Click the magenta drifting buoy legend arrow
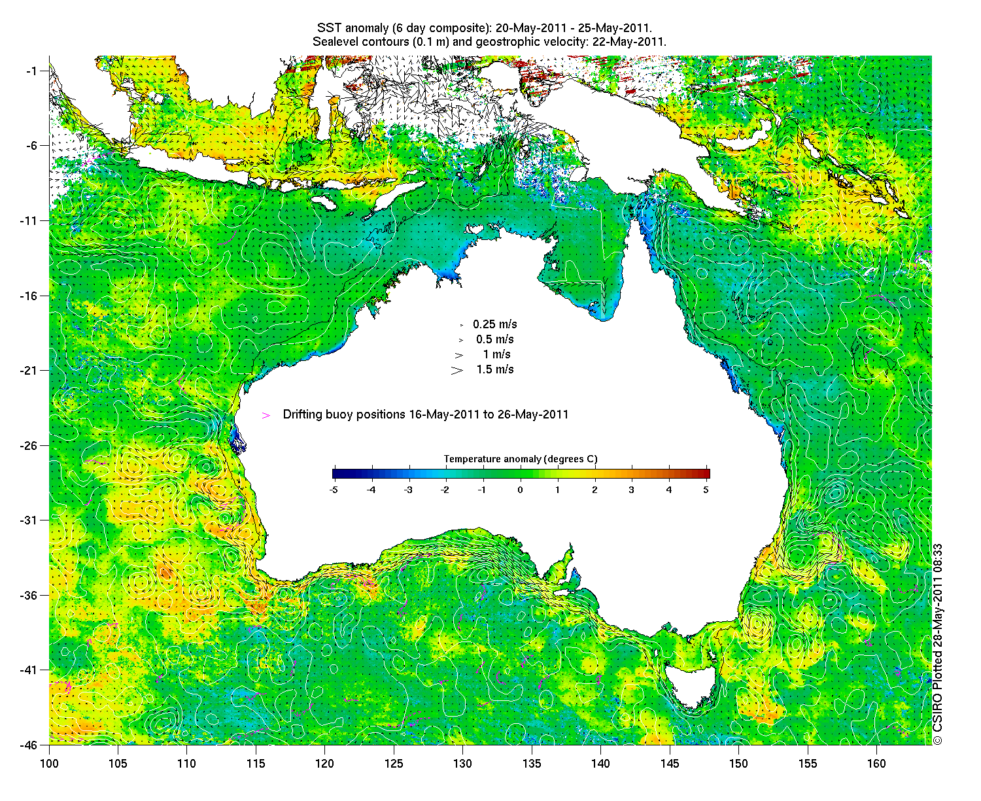This screenshot has height=801, width=981. (x=266, y=415)
